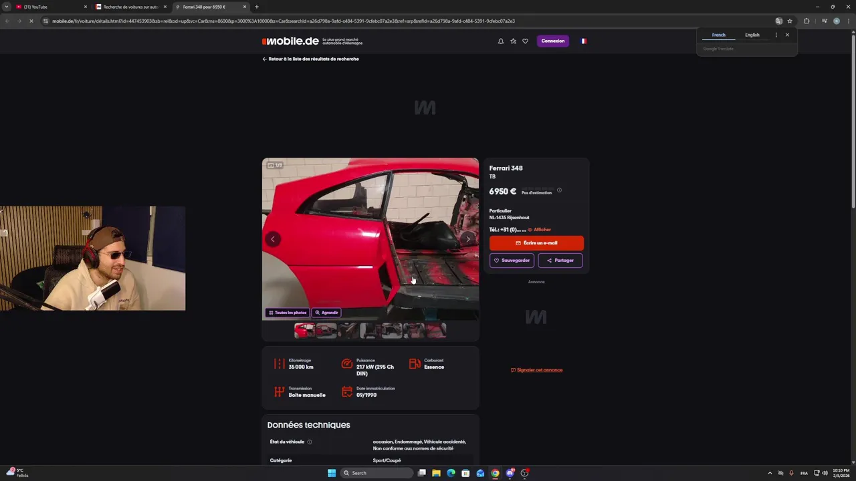
Task: Bookmark this page with star icon
Action: 790,21
